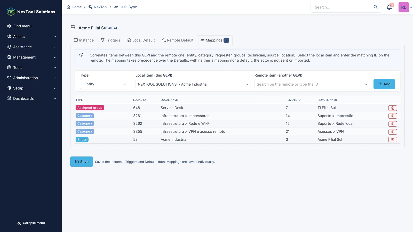Open the Local item dropdown
The height and width of the screenshot is (232, 413).
point(193,84)
